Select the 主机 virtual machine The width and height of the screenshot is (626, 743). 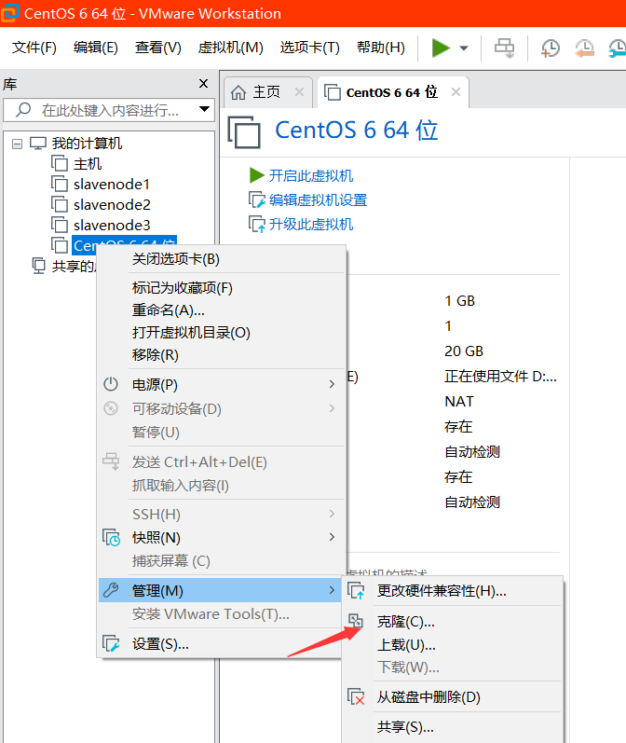pyautogui.click(x=88, y=164)
